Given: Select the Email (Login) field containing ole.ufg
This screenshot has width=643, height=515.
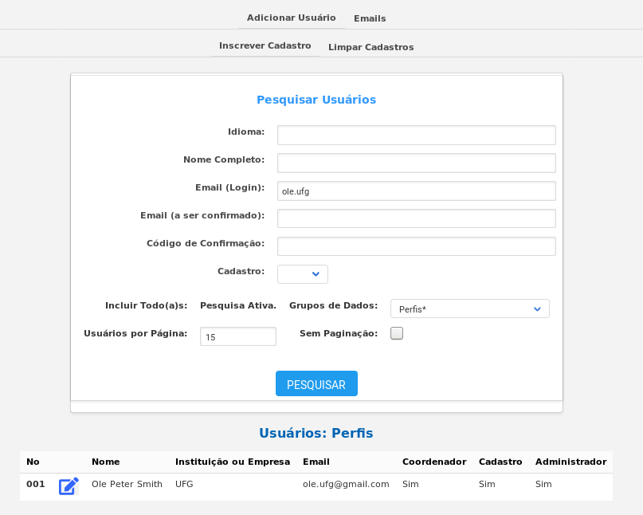Looking at the screenshot, I should coord(417,191).
